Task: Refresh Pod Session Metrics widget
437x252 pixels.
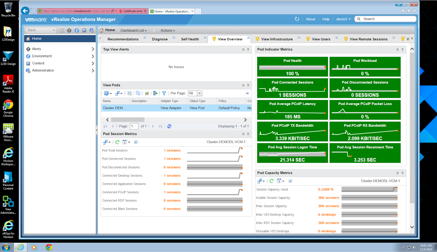Action: tap(117, 142)
